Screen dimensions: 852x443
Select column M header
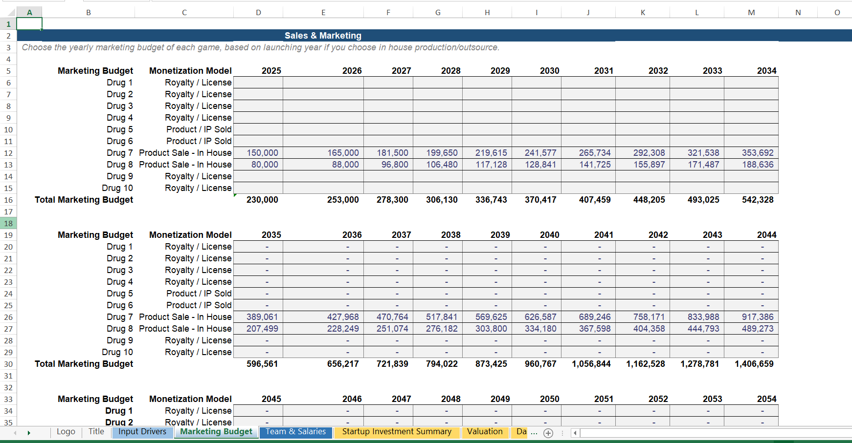[x=751, y=12]
